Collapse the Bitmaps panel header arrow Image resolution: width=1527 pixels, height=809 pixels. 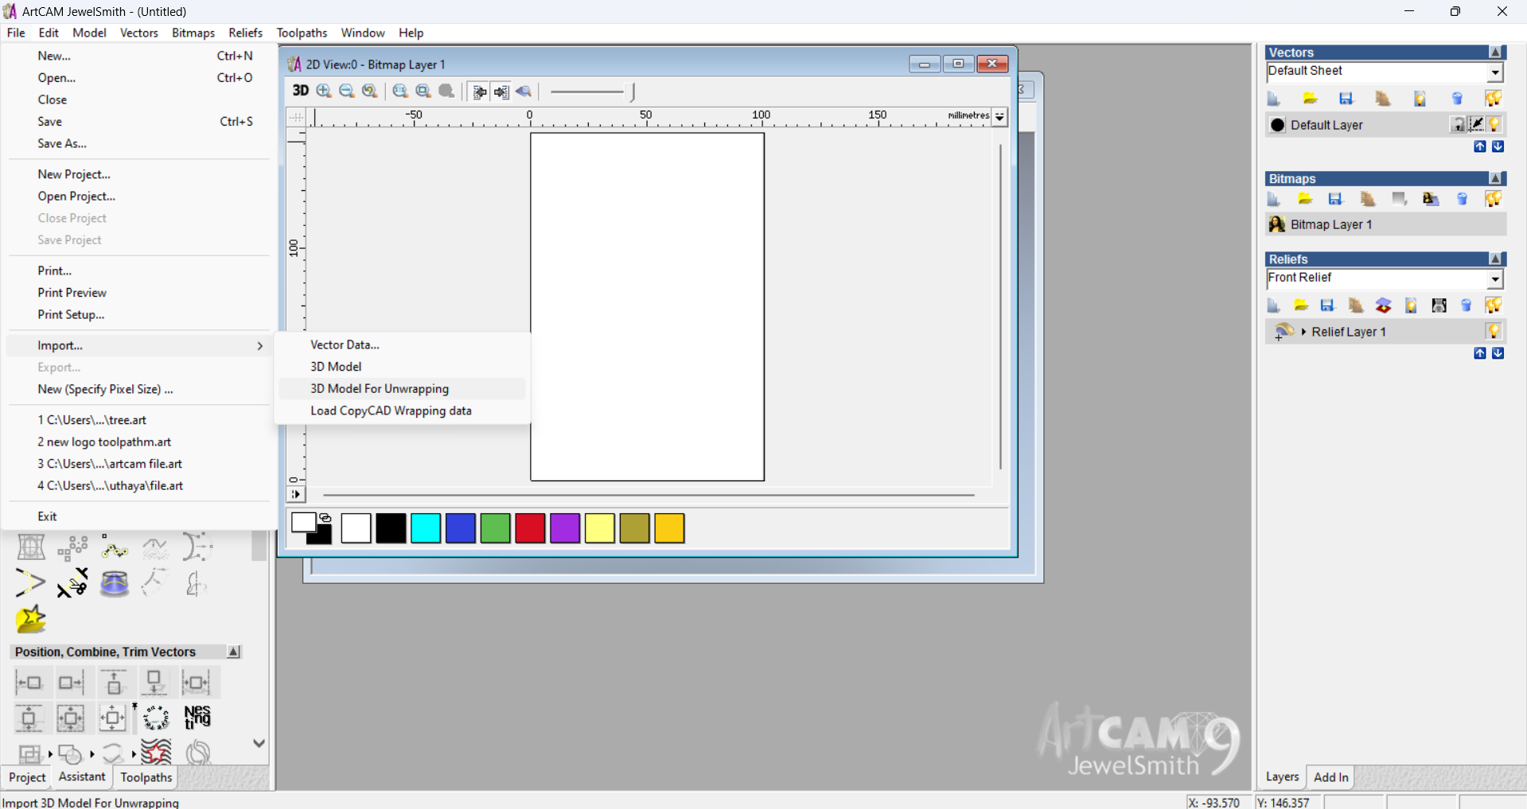1495,179
